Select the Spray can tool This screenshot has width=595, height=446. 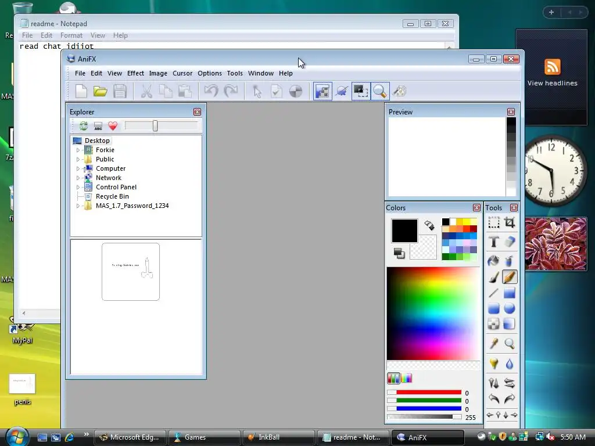(x=510, y=261)
